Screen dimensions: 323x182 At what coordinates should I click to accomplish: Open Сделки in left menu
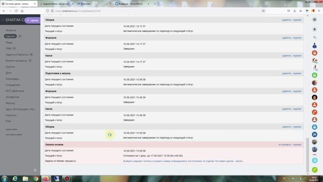(10, 36)
